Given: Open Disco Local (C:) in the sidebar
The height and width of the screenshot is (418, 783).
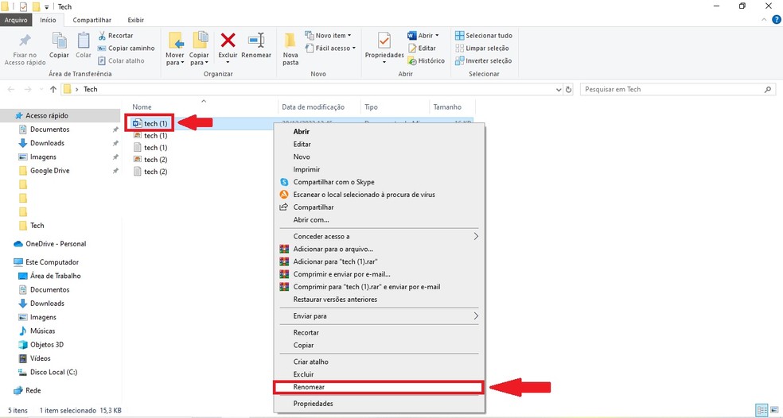Looking at the screenshot, I should pyautogui.click(x=53, y=372).
